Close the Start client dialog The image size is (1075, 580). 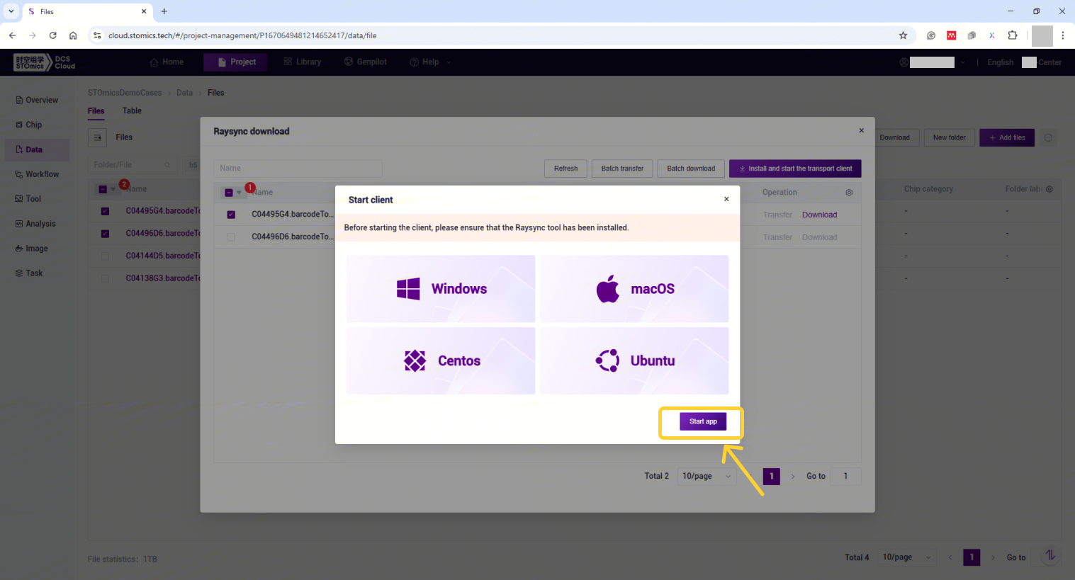tap(726, 199)
